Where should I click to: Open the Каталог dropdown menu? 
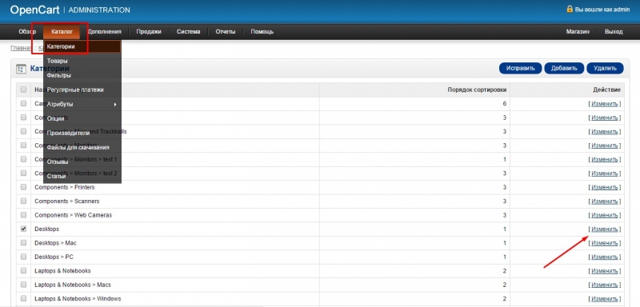[x=62, y=31]
